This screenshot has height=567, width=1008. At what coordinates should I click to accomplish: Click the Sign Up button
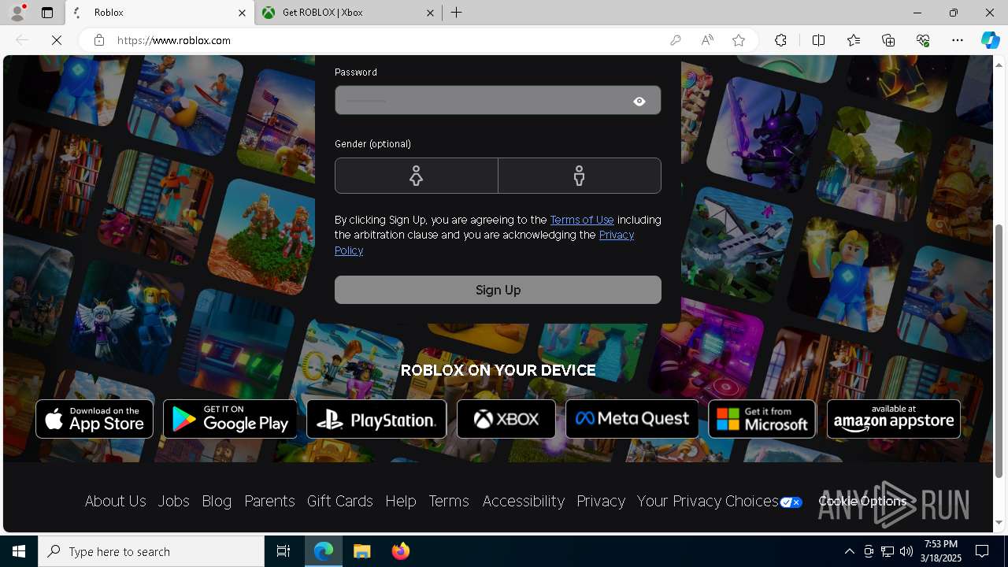(498, 290)
